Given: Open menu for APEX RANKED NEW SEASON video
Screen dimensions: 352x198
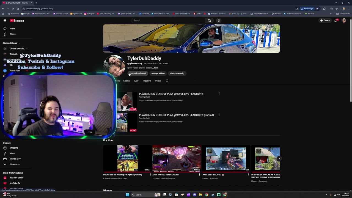Looking at the screenshot, I should pyautogui.click(x=199, y=175).
